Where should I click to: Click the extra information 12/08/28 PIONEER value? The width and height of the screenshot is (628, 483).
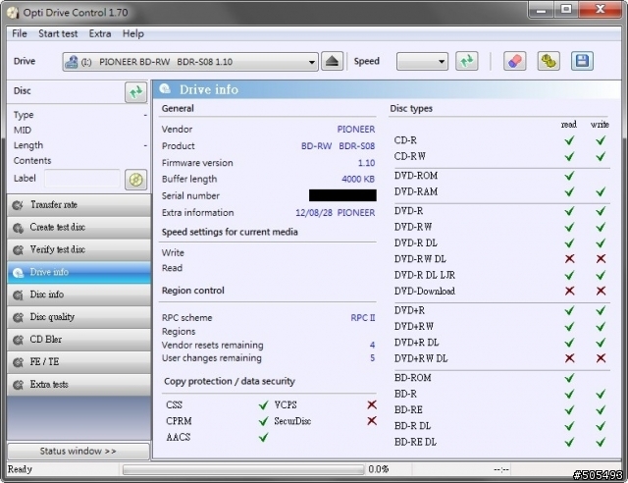(x=336, y=213)
